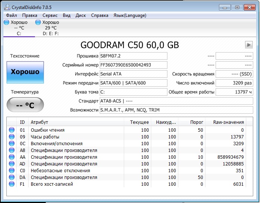The image size is (260, 203).
Task: Click the blue status dot for attribute 0C
Action: point(12,143)
